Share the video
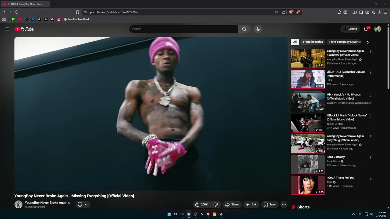Viewport: 390px width, 219px height. pyautogui.click(x=232, y=204)
